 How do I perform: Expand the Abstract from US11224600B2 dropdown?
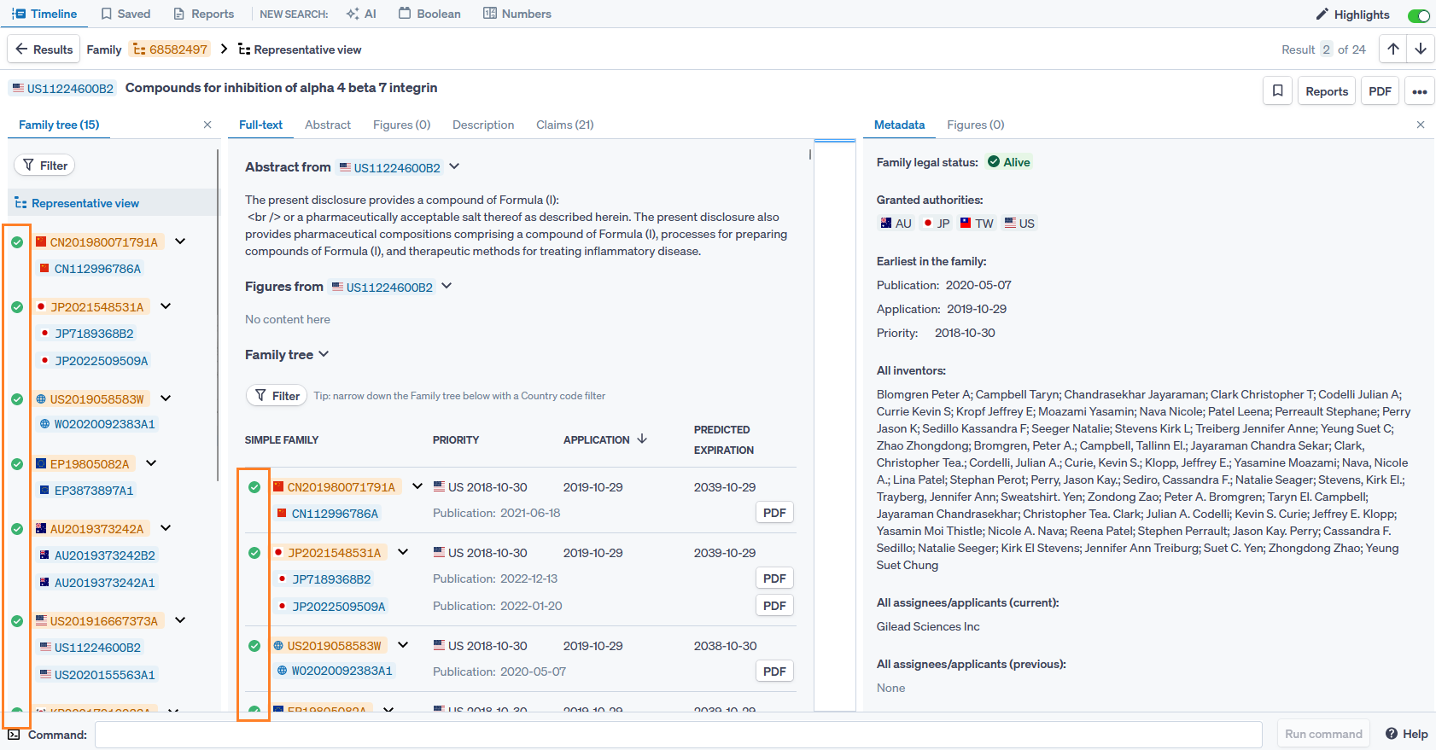point(454,167)
